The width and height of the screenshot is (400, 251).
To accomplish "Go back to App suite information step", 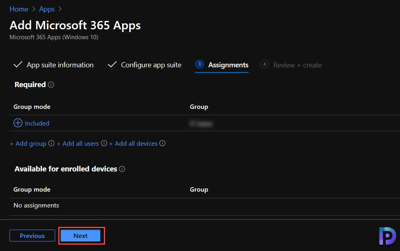I will (54, 65).
